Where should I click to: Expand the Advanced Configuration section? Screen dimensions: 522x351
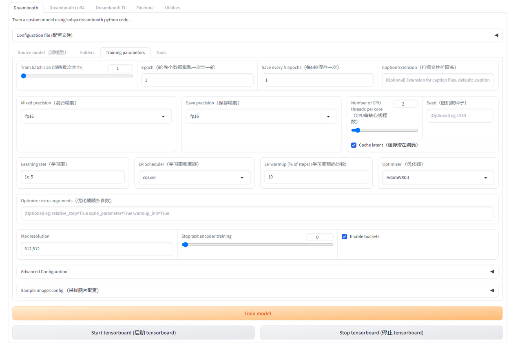492,272
